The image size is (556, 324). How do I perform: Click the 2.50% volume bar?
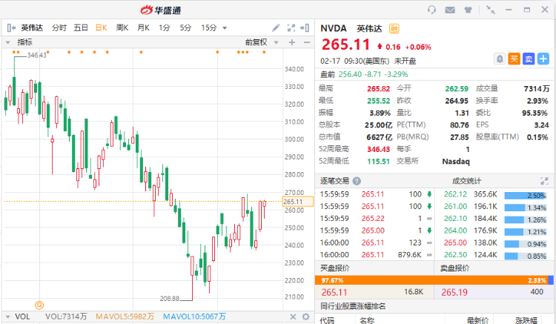tap(525, 196)
